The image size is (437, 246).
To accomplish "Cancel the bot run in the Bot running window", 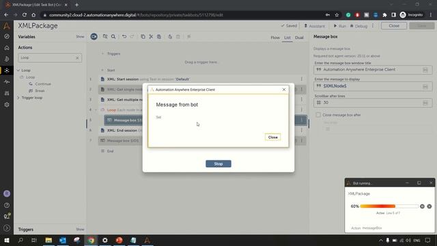I will (429, 206).
